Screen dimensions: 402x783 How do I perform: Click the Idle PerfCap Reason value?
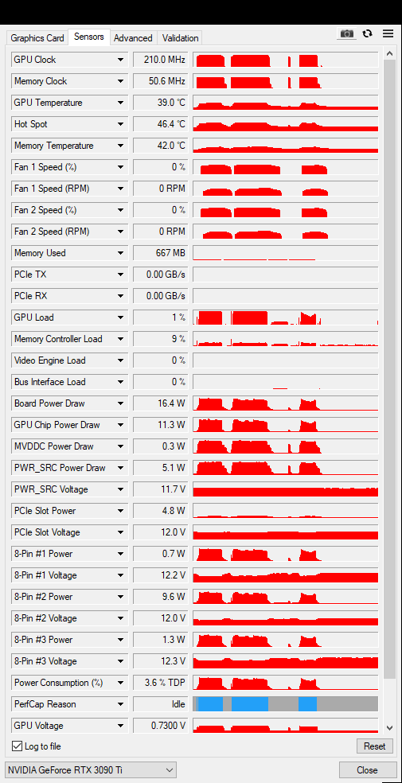pos(160,704)
